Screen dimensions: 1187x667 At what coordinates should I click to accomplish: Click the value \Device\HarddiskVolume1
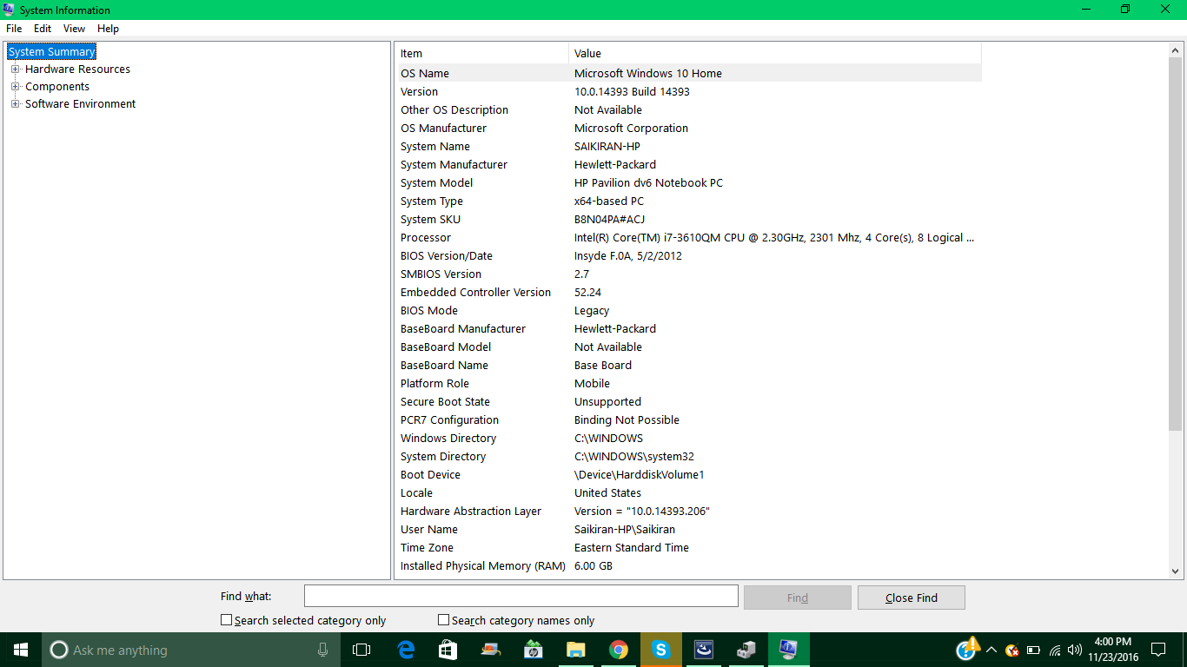pyautogui.click(x=640, y=475)
